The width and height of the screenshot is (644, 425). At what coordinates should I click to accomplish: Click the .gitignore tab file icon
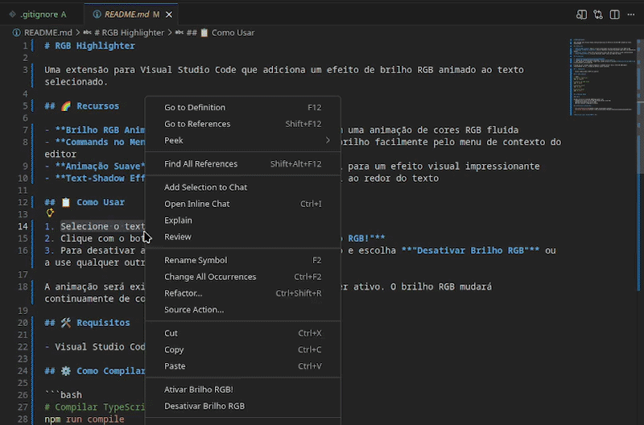click(12, 14)
